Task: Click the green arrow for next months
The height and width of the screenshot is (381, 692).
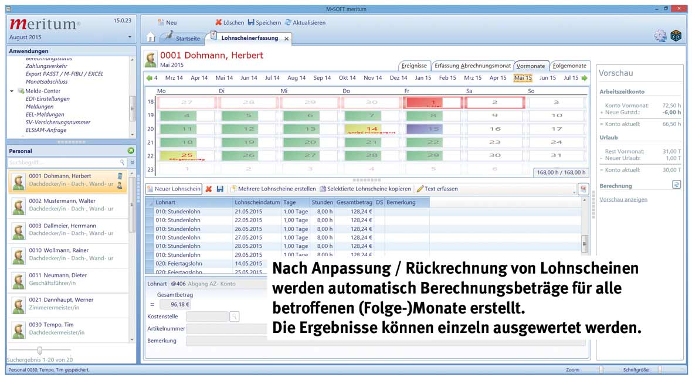Action: 584,78
